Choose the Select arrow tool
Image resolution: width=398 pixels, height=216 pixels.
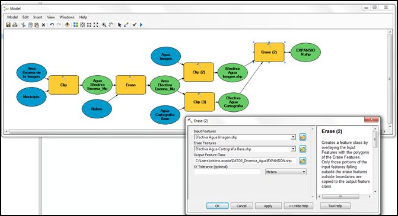119,25
